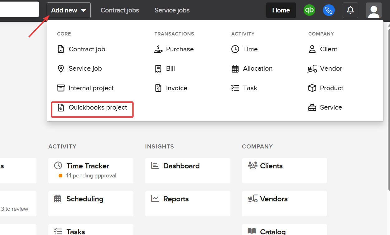Image resolution: width=390 pixels, height=235 pixels.
Task: Open the QuickBooks integration icon in the top bar
Action: pos(309,10)
